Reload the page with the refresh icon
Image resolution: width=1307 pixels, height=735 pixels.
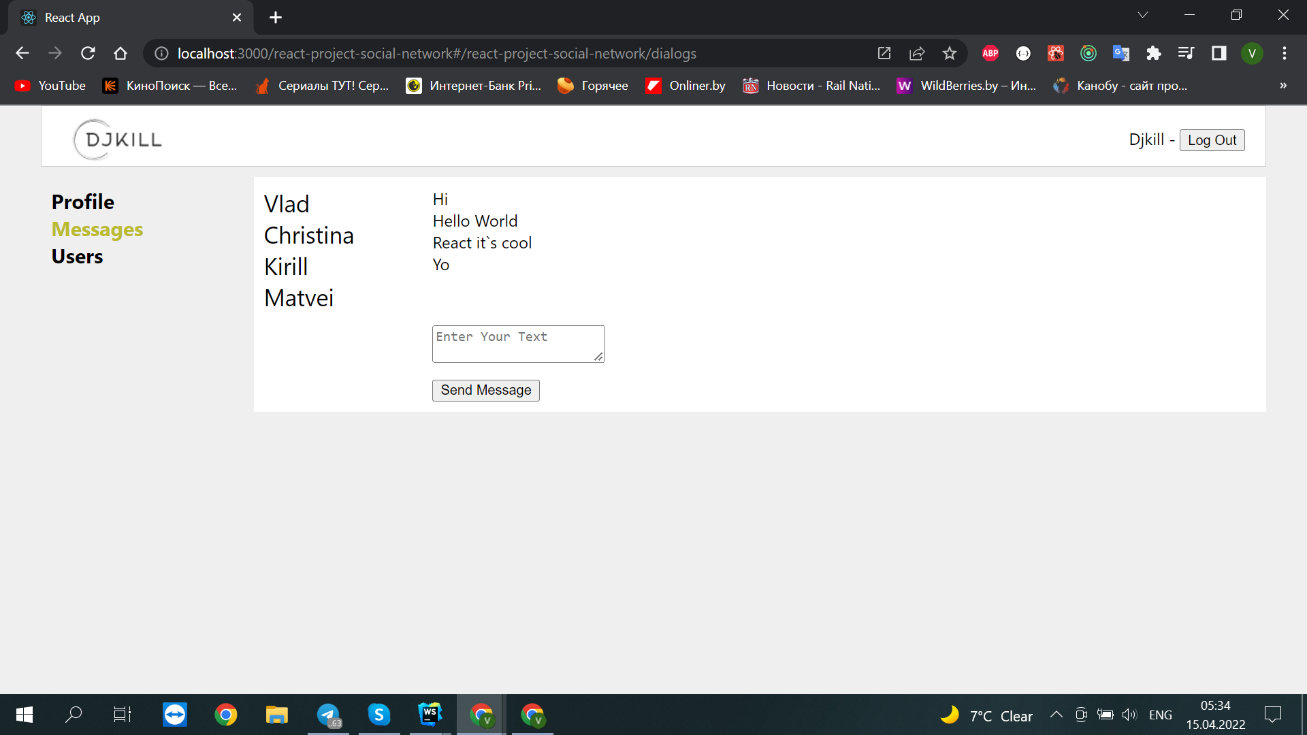[x=88, y=53]
